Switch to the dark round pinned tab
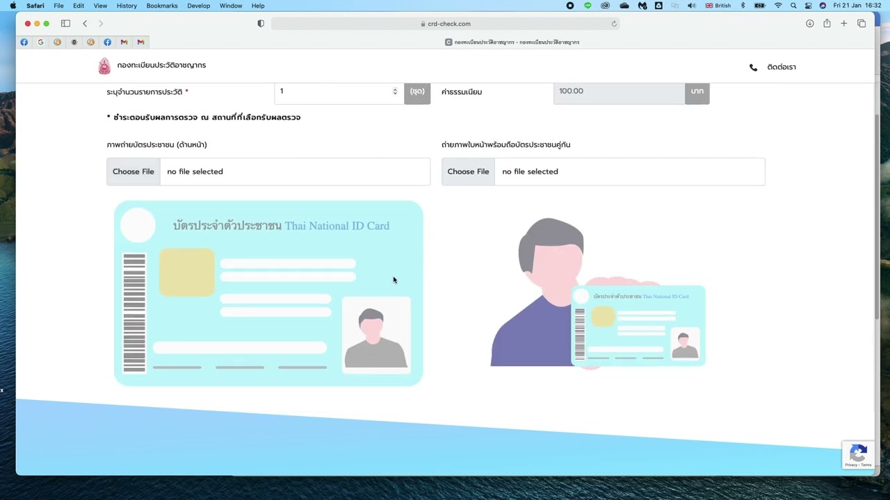Viewport: 890px width, 500px height. coord(74,42)
